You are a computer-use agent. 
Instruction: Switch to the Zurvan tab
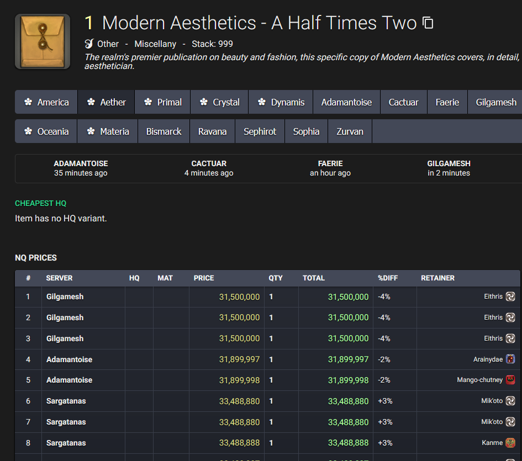point(350,131)
